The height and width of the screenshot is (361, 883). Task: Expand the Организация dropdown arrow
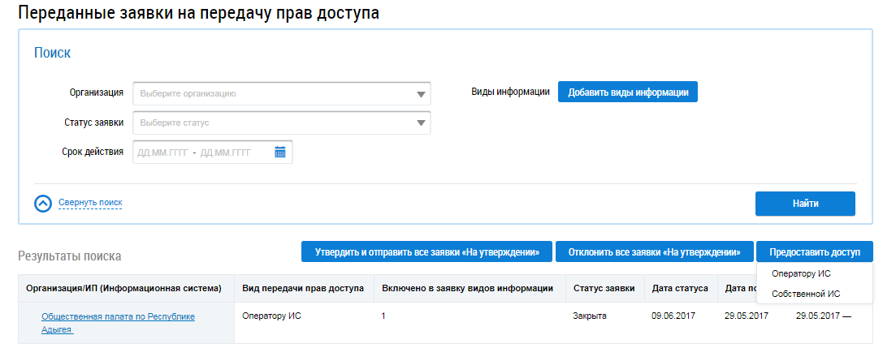click(420, 94)
